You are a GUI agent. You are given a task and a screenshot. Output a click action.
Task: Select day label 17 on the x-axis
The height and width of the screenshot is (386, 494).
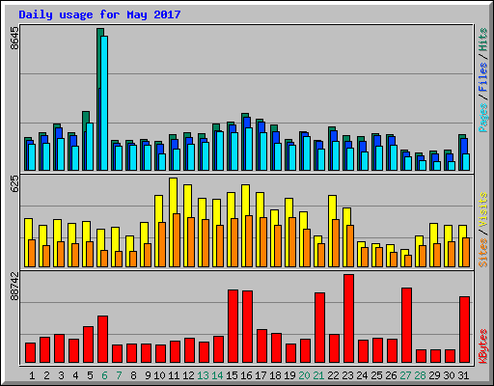pos(261,375)
